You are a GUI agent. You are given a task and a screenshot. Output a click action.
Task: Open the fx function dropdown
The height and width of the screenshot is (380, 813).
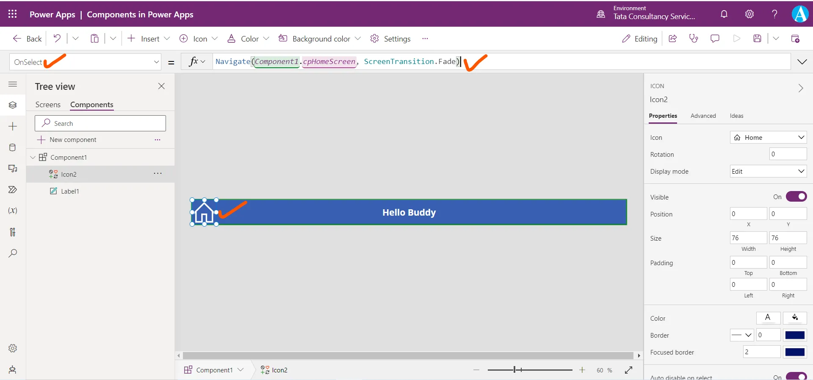coord(197,62)
